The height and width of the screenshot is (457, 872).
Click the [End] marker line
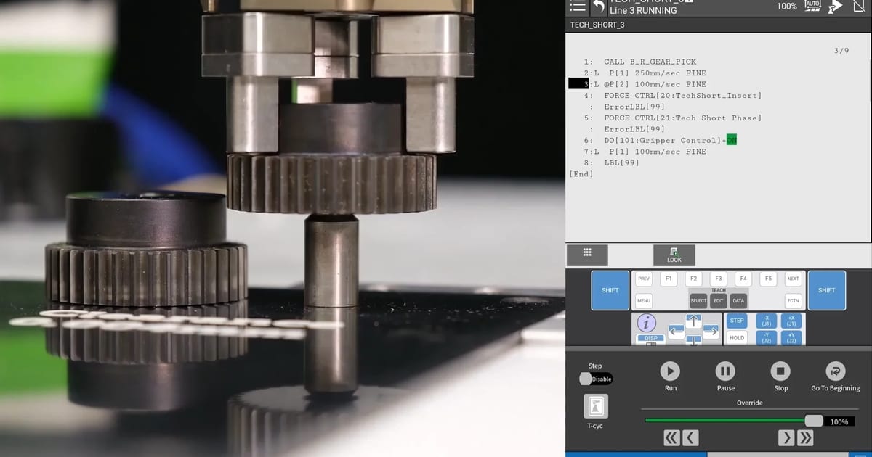click(581, 174)
